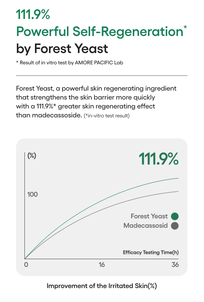Click the right end of green curve

[178, 178]
